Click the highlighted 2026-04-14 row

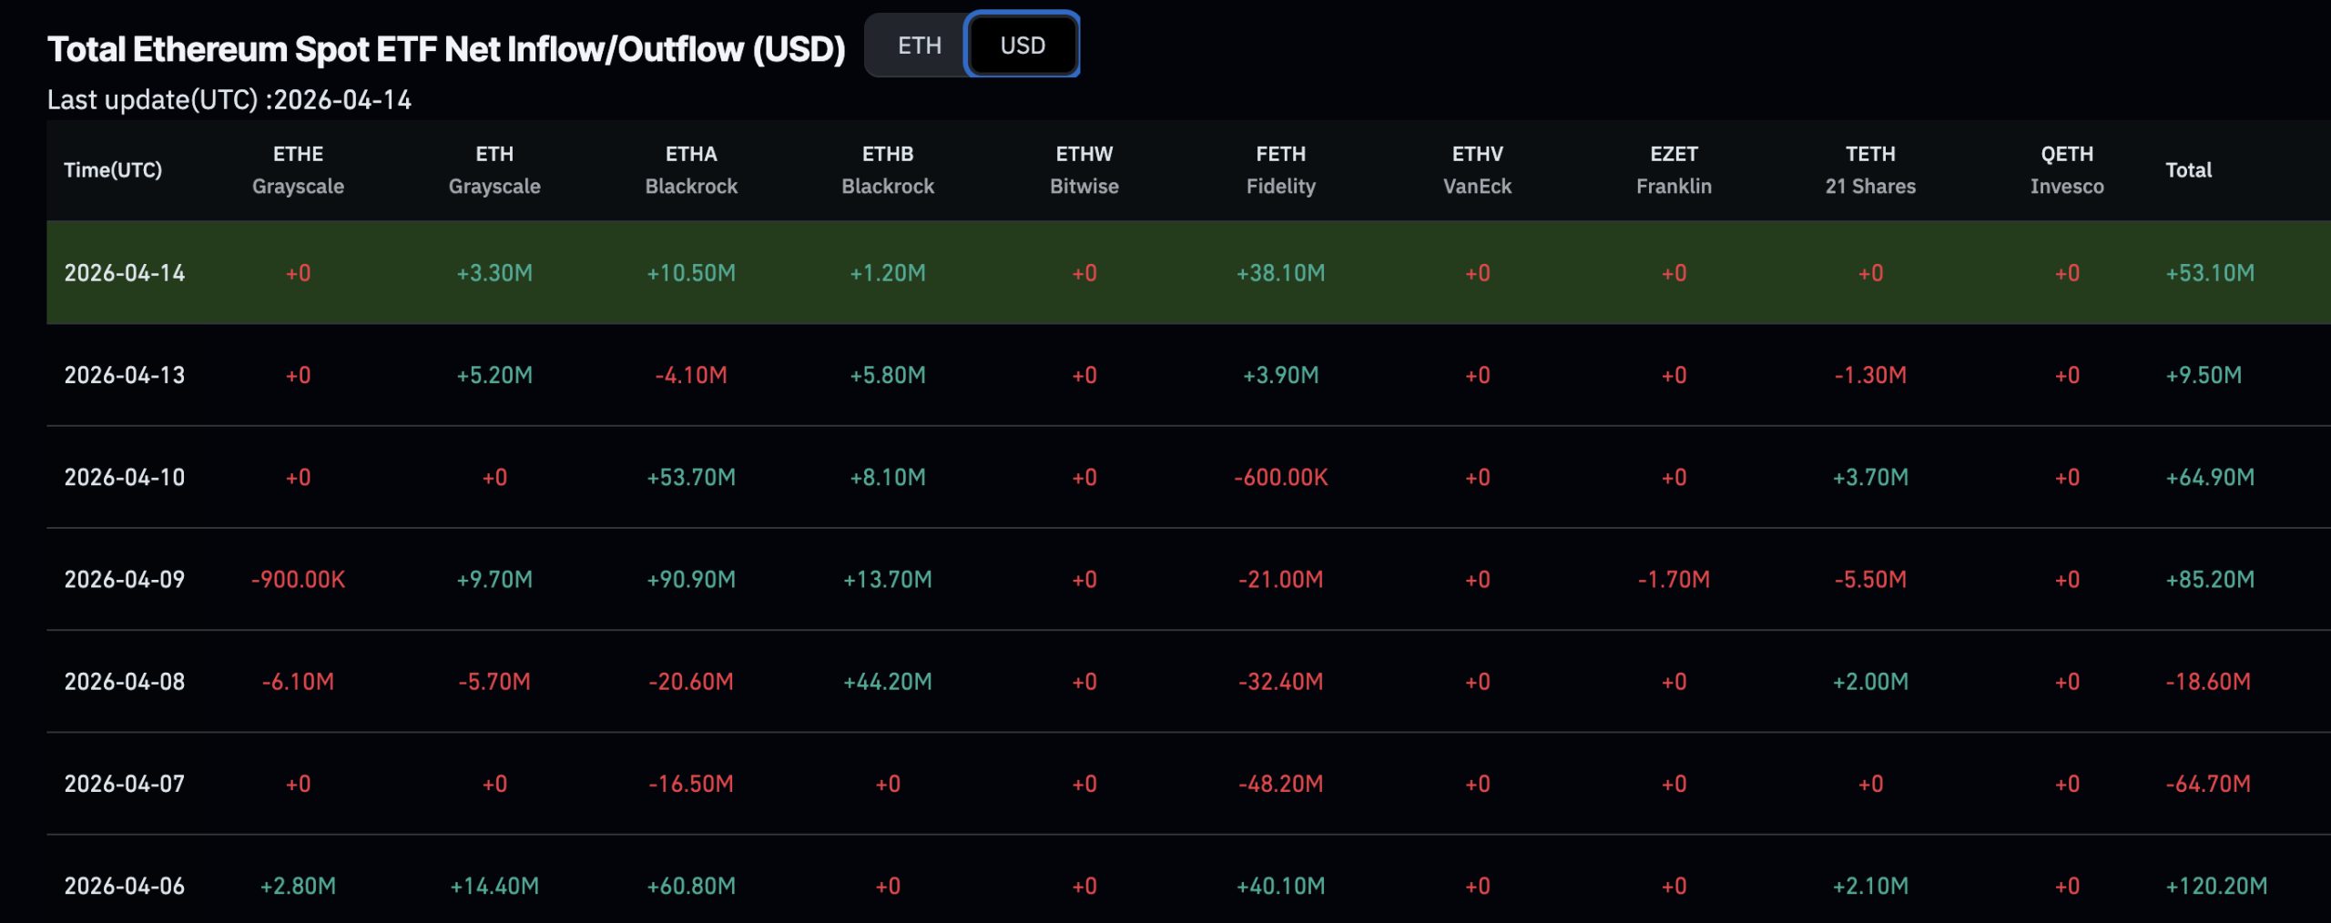[x=1165, y=273]
